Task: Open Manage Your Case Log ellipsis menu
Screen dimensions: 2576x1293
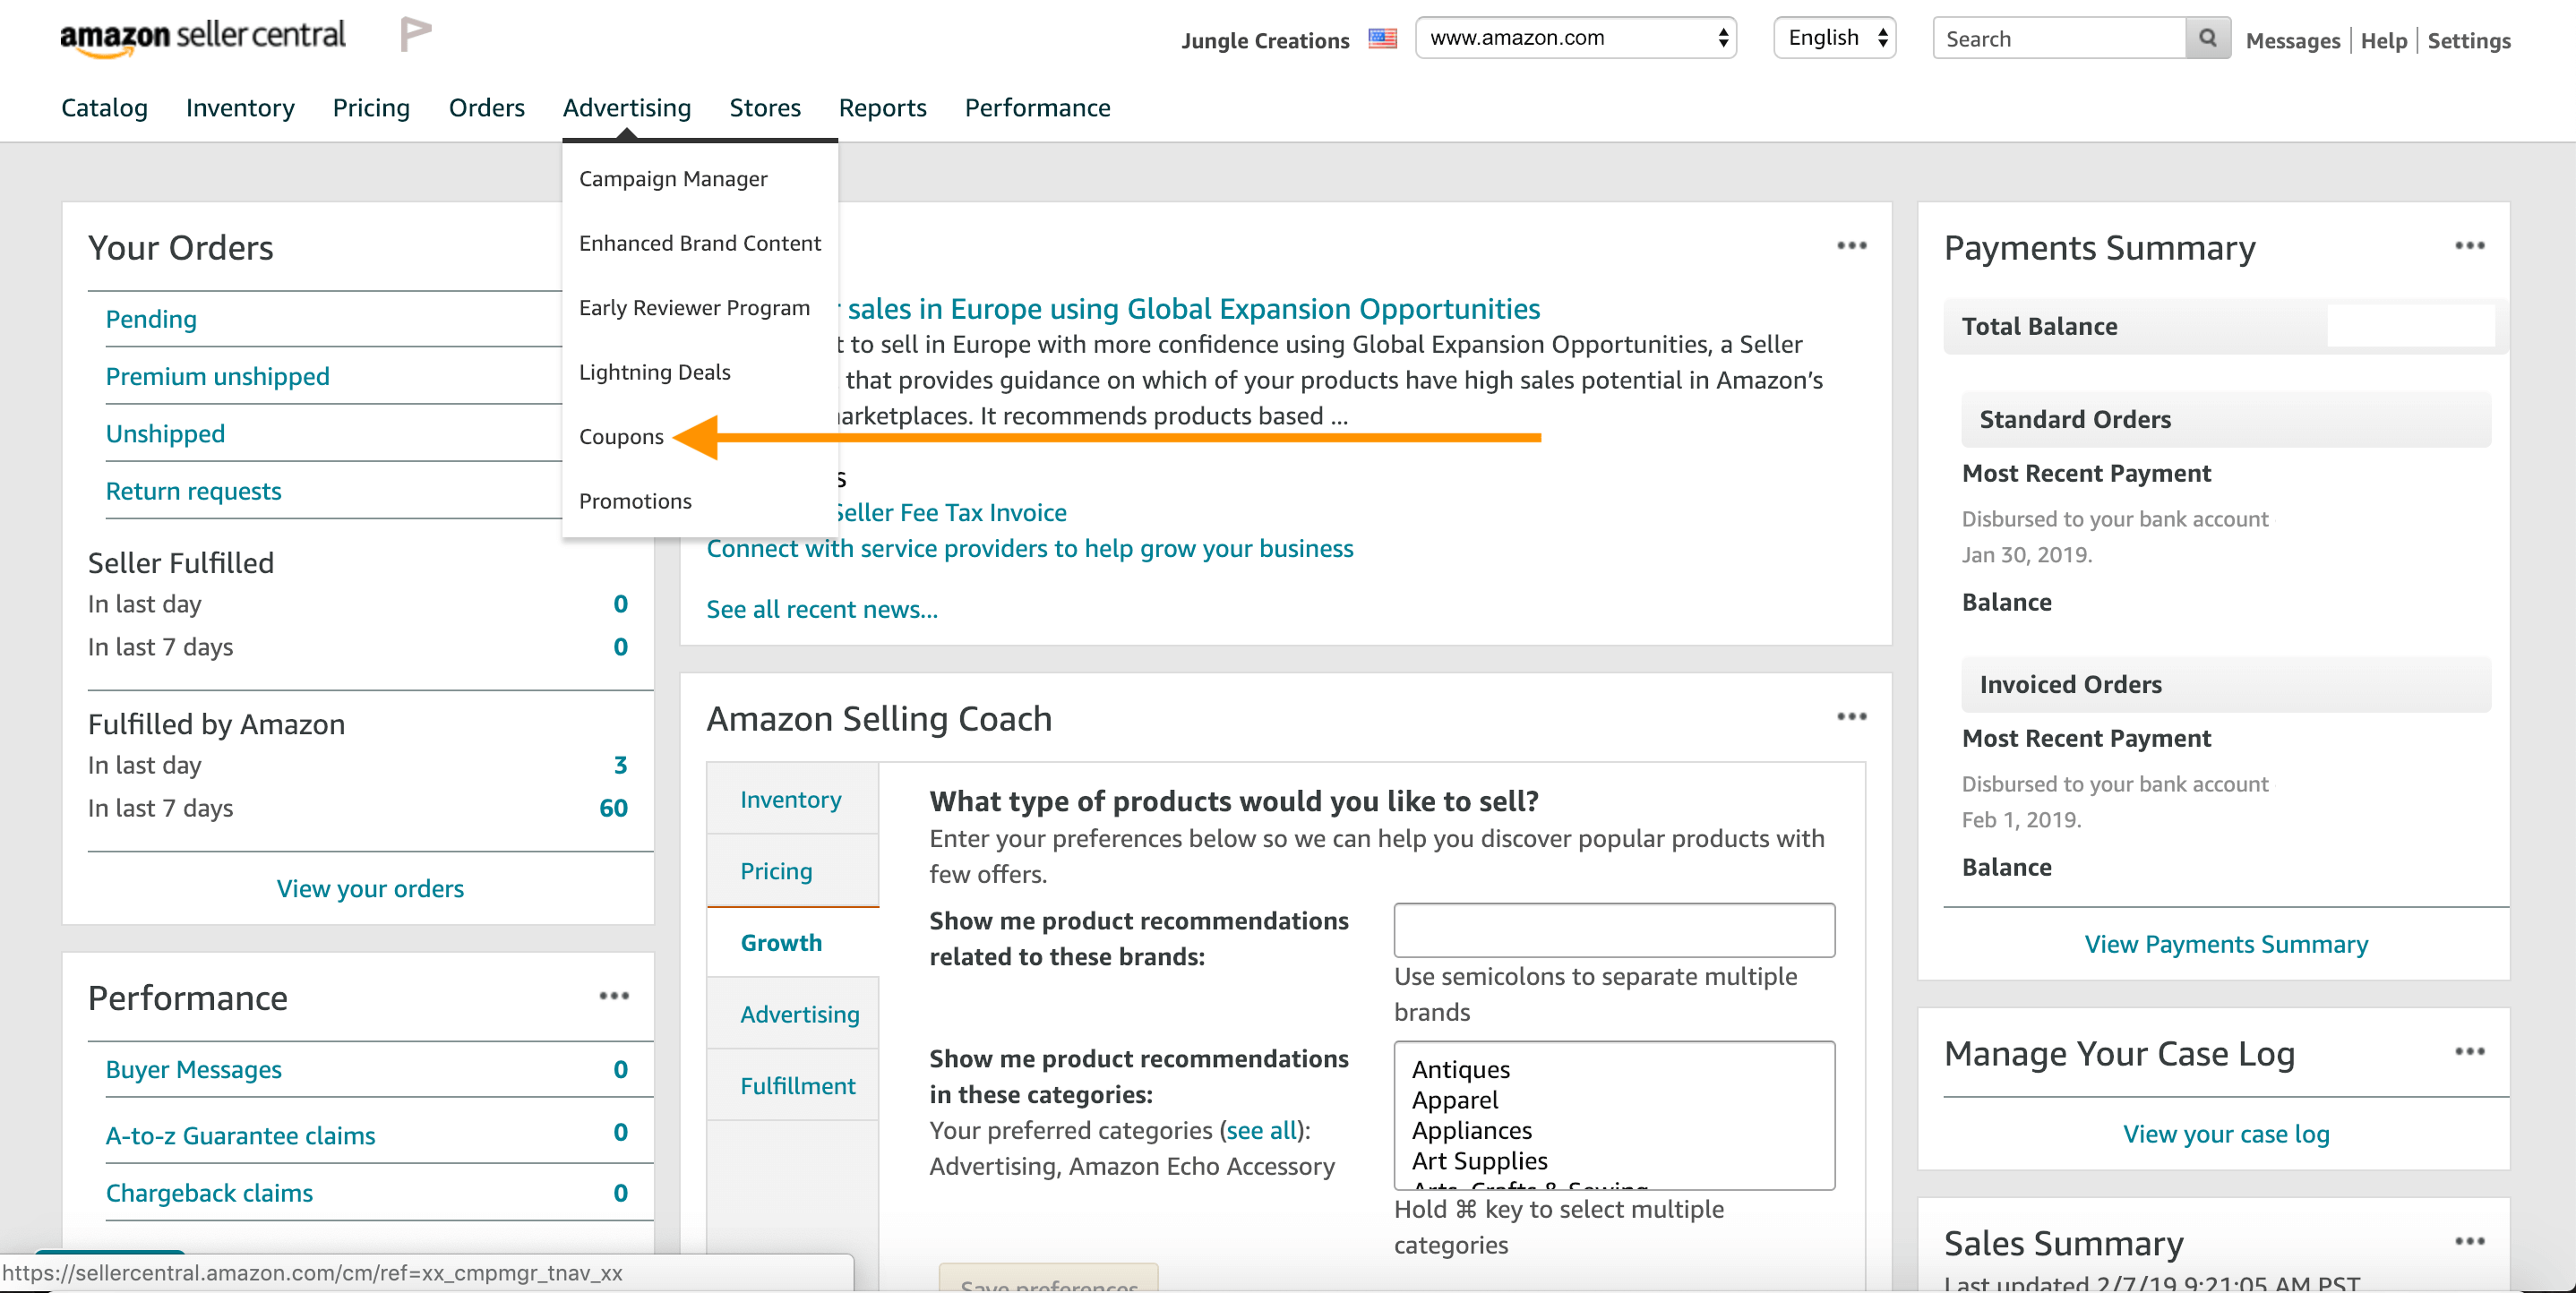Action: coord(2469,1052)
